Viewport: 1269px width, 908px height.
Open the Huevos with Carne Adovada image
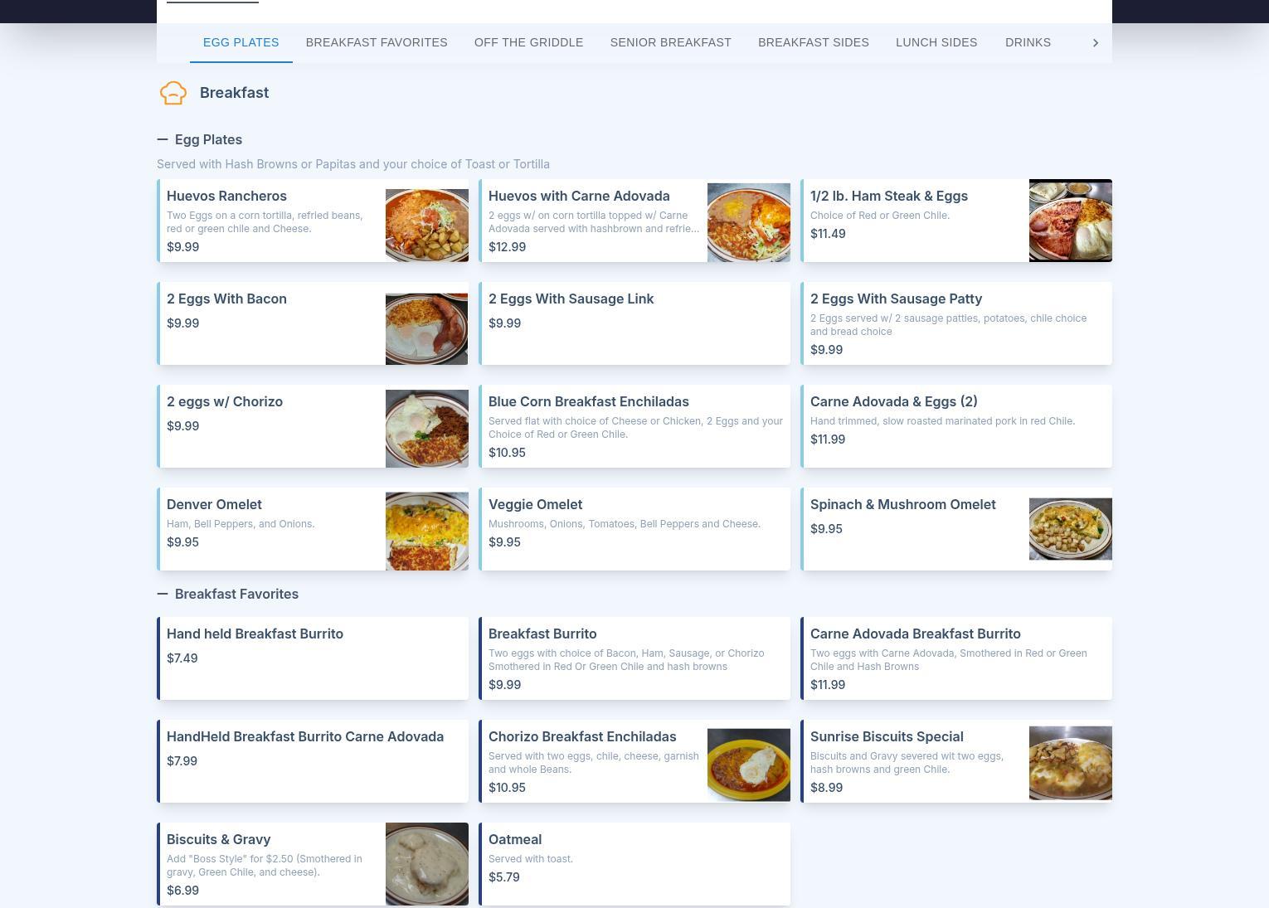(748, 222)
